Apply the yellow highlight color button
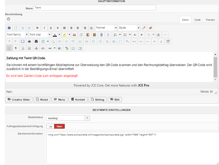This screenshot has height=165, width=219. (x=65, y=35)
